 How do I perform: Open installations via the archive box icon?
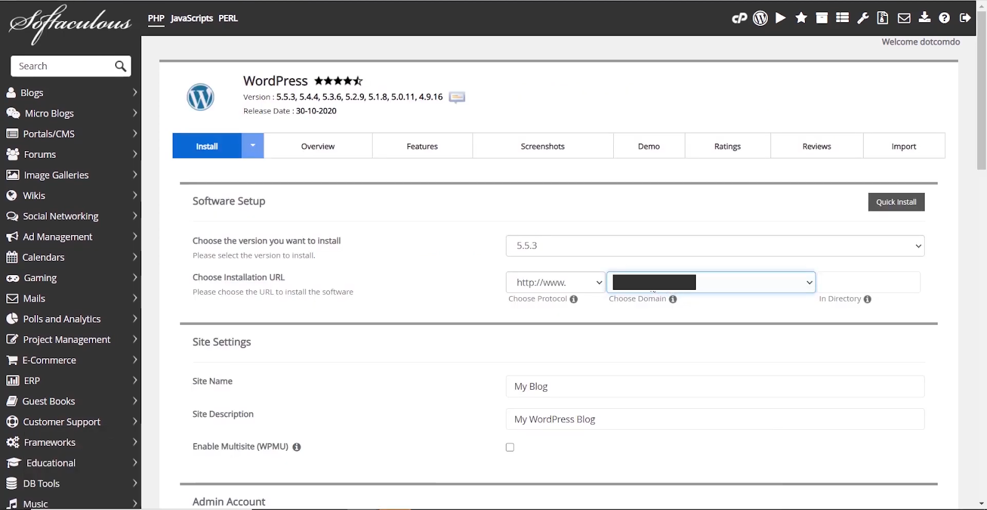point(822,18)
